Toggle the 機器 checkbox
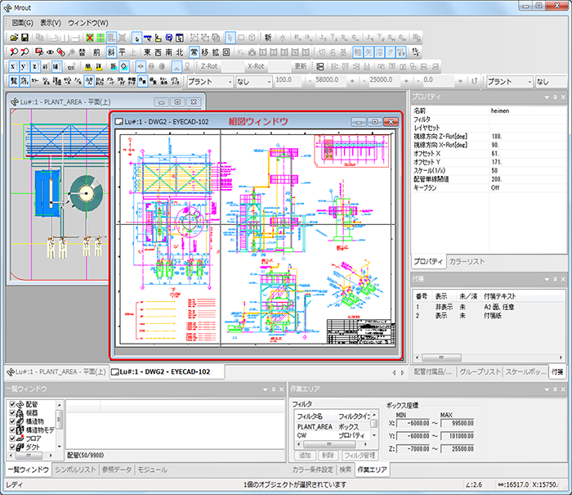The height and width of the screenshot is (495, 572). 11,413
